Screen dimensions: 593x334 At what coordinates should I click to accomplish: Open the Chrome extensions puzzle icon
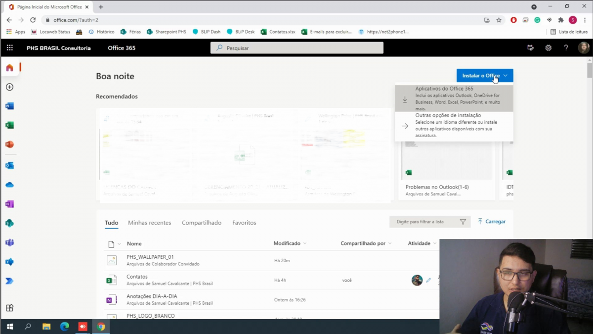[561, 20]
